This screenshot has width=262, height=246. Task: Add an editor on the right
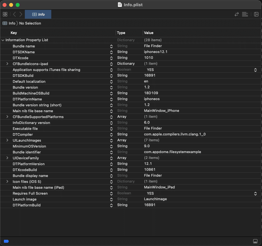256,14
